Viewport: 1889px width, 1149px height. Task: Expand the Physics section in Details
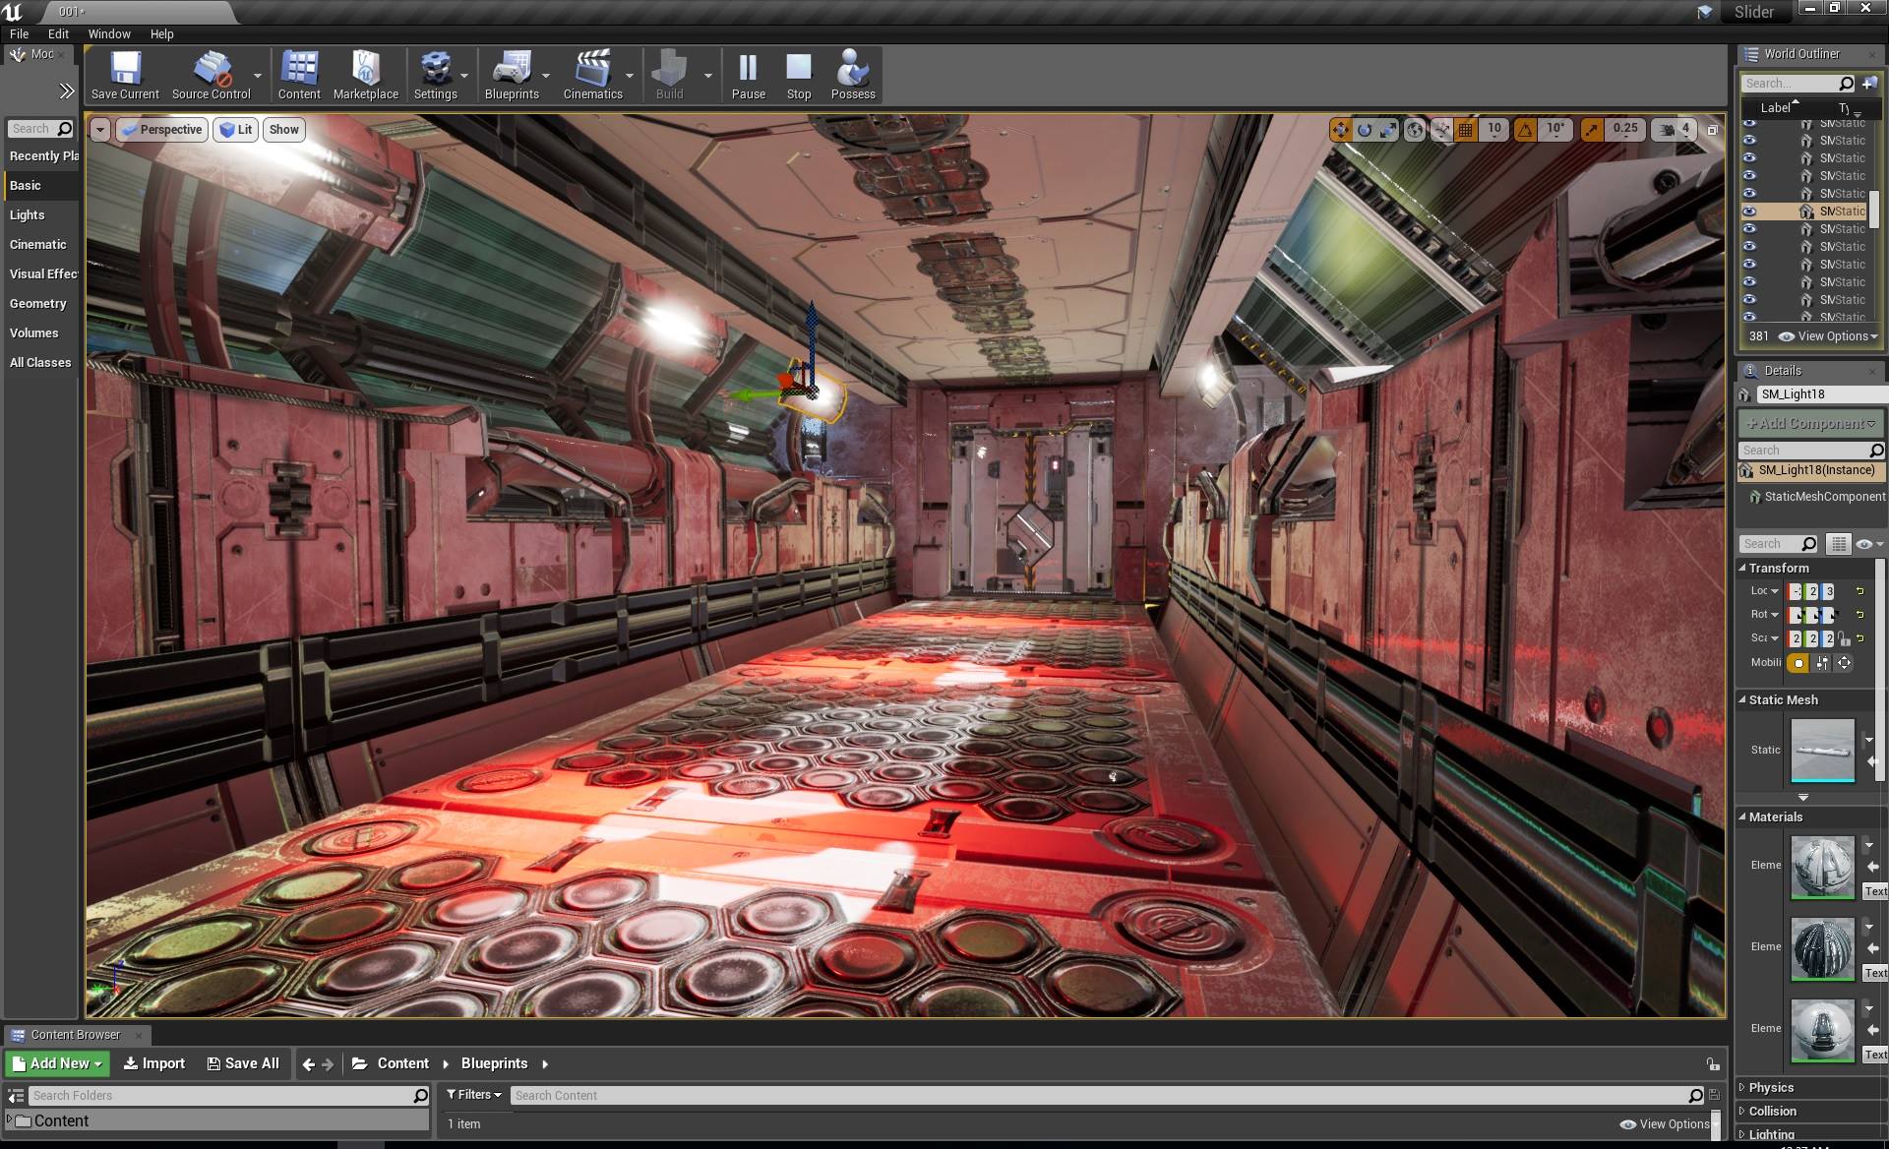(x=1771, y=1087)
